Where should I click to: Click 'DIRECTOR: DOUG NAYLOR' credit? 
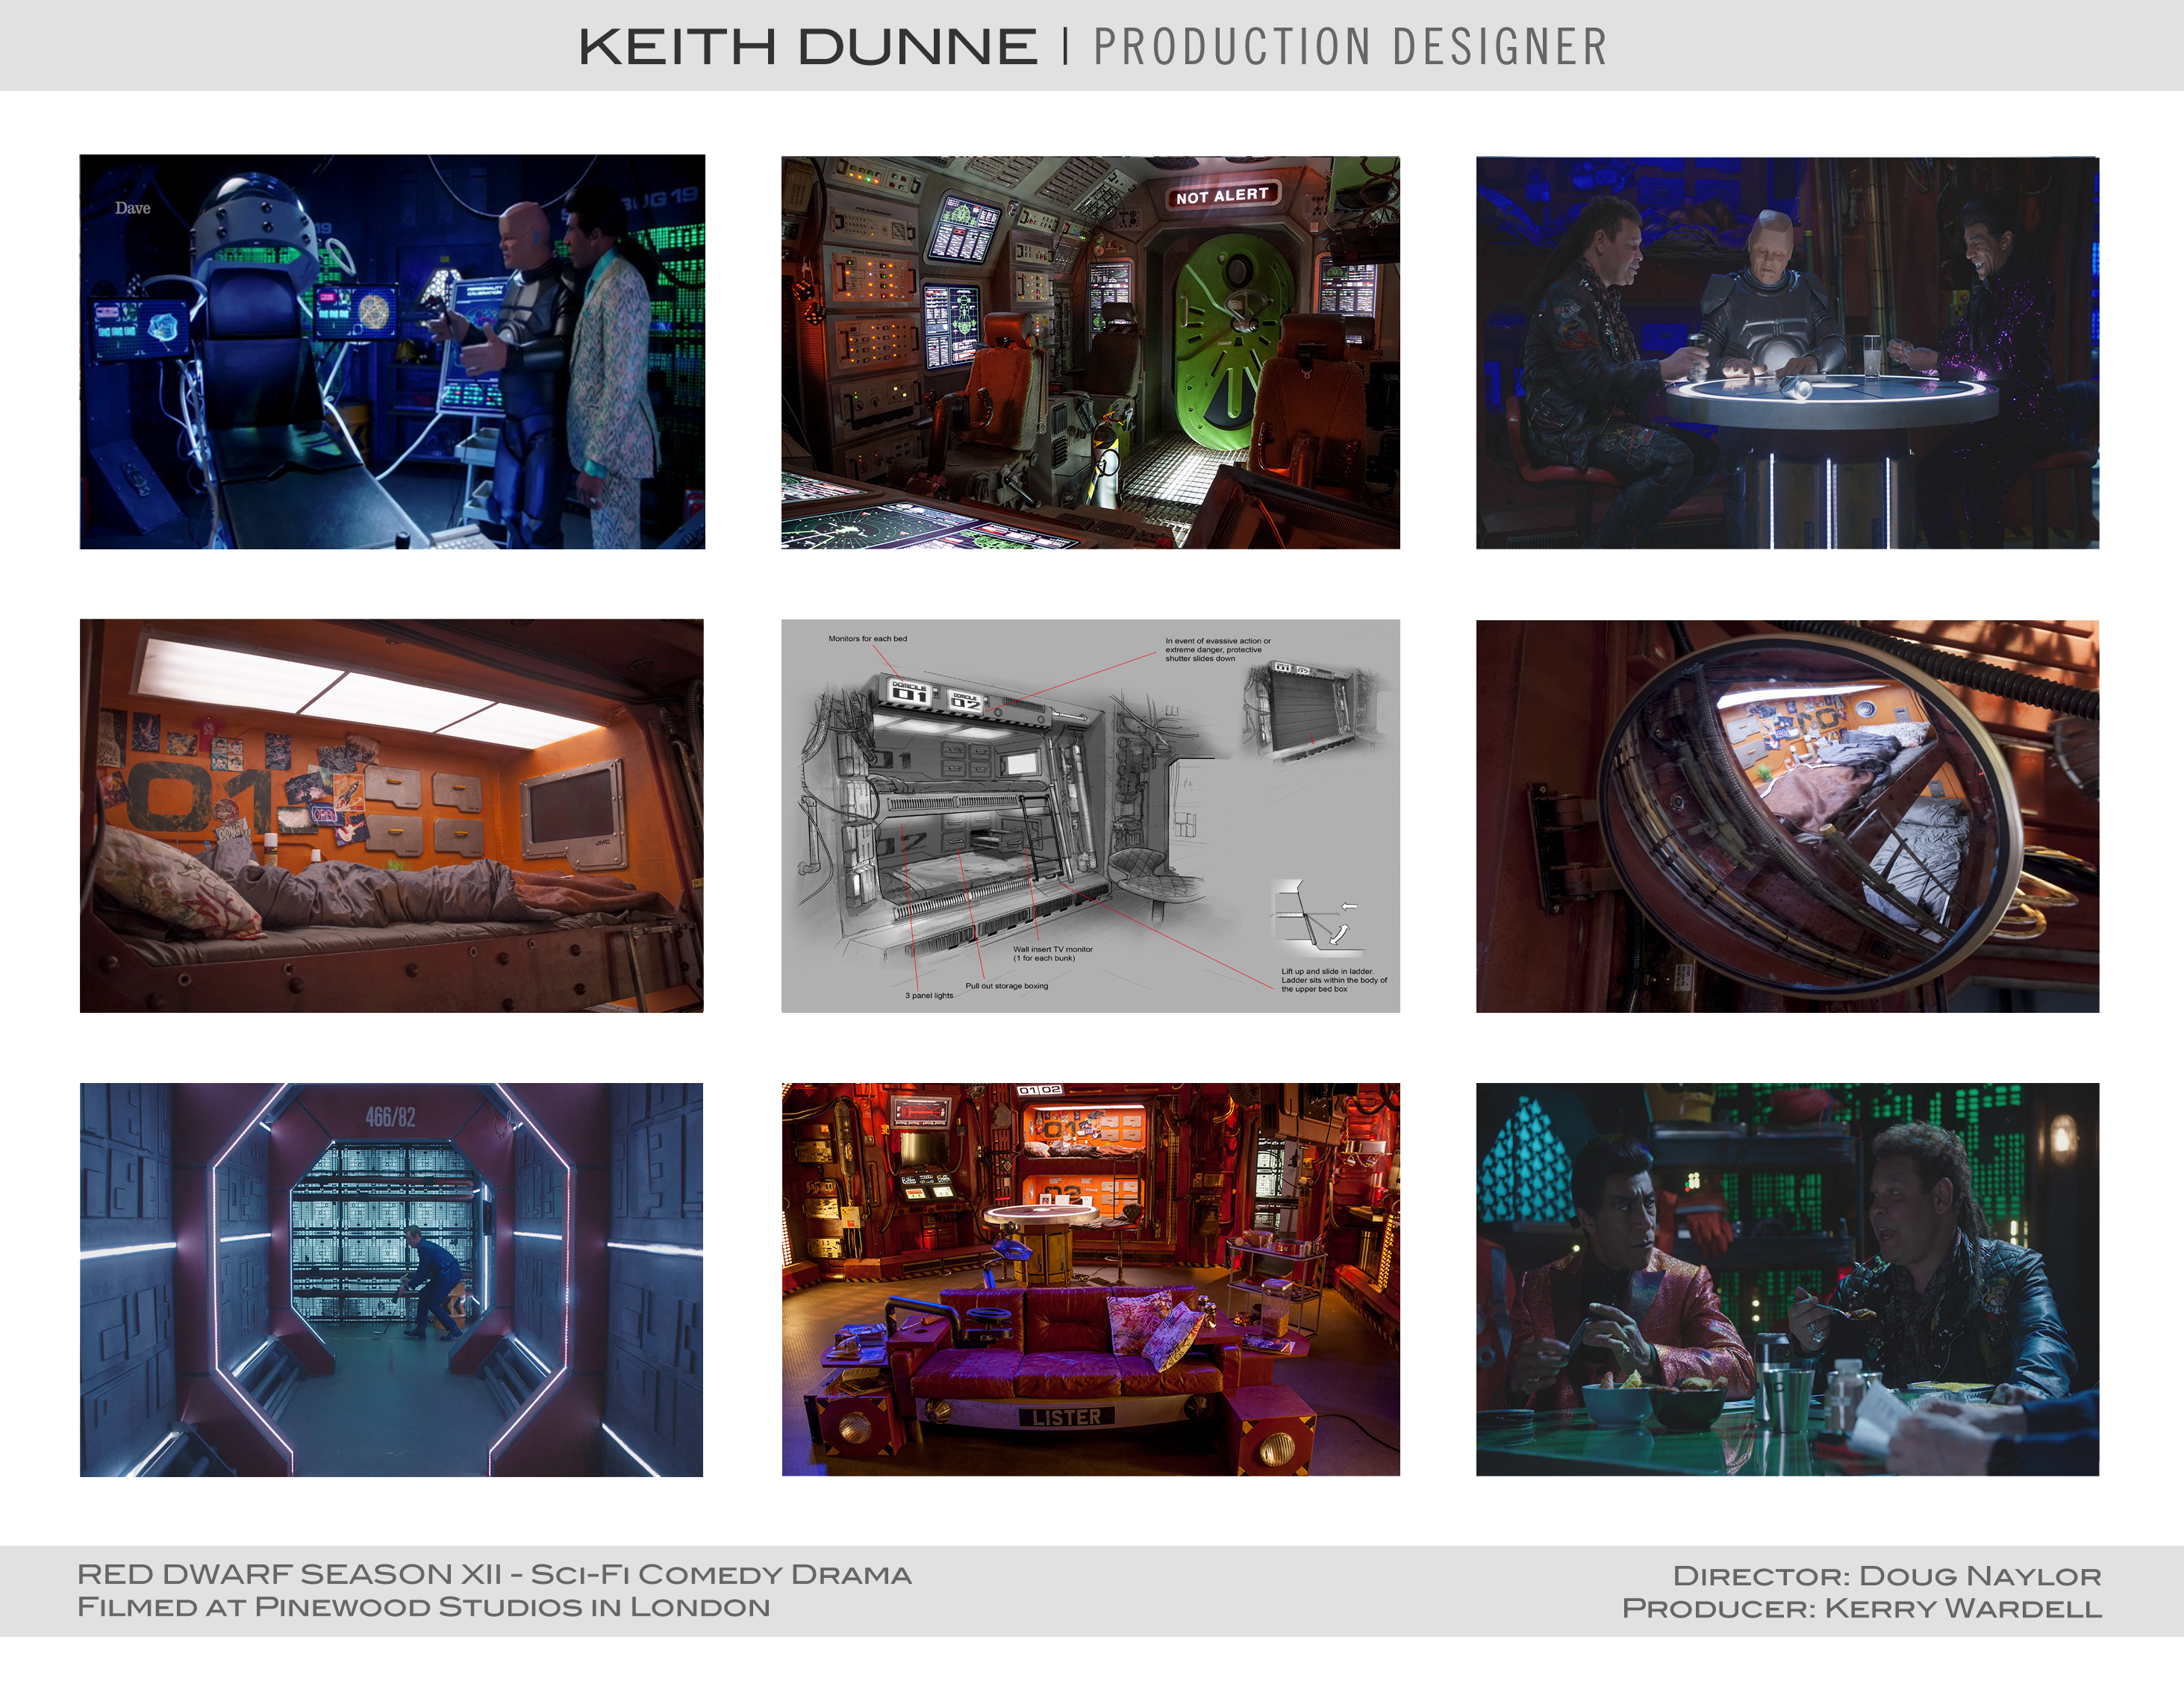click(x=1887, y=1576)
